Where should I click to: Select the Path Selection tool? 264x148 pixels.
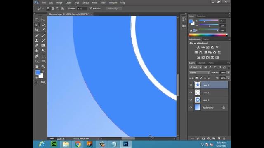click(37, 61)
